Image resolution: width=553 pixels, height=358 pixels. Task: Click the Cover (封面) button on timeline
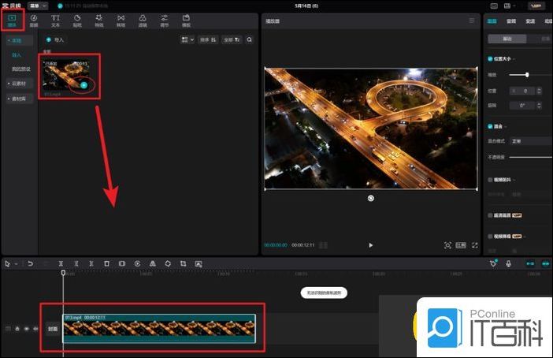(52, 329)
